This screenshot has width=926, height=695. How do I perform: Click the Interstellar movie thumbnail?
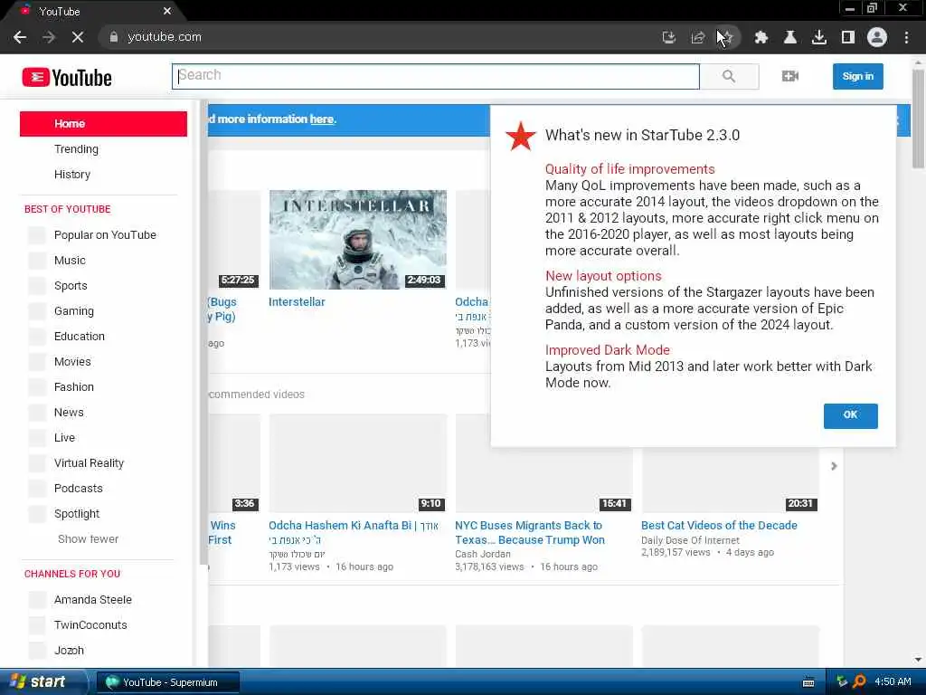pos(358,239)
